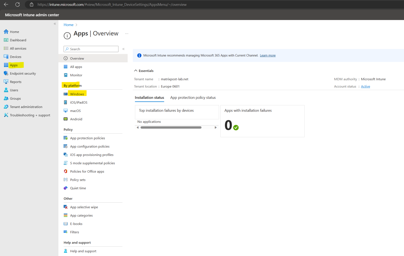Collapse the left navigation pane
This screenshot has width=404, height=256.
(55, 24)
